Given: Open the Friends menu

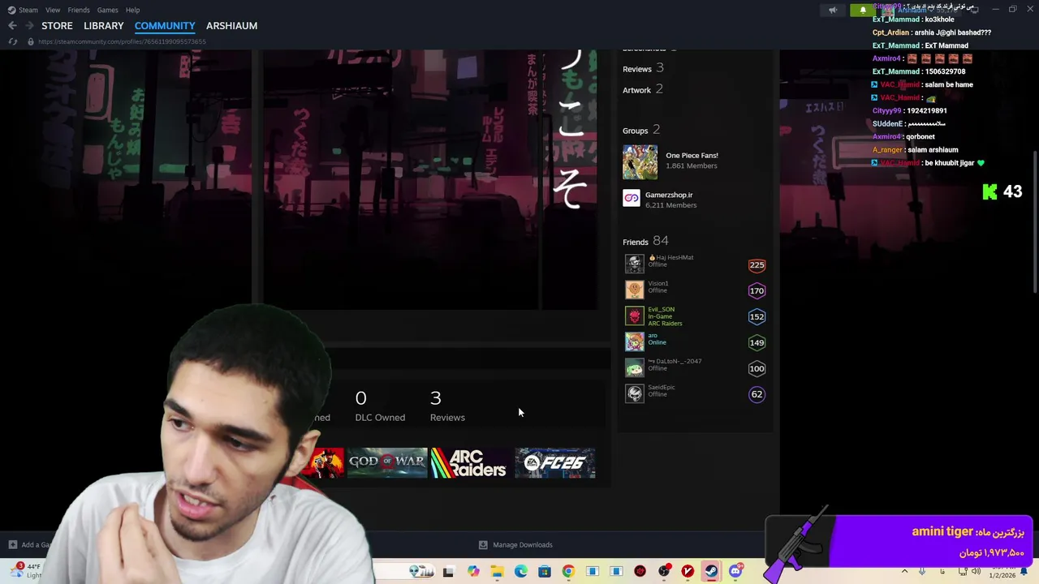Looking at the screenshot, I should click(79, 10).
